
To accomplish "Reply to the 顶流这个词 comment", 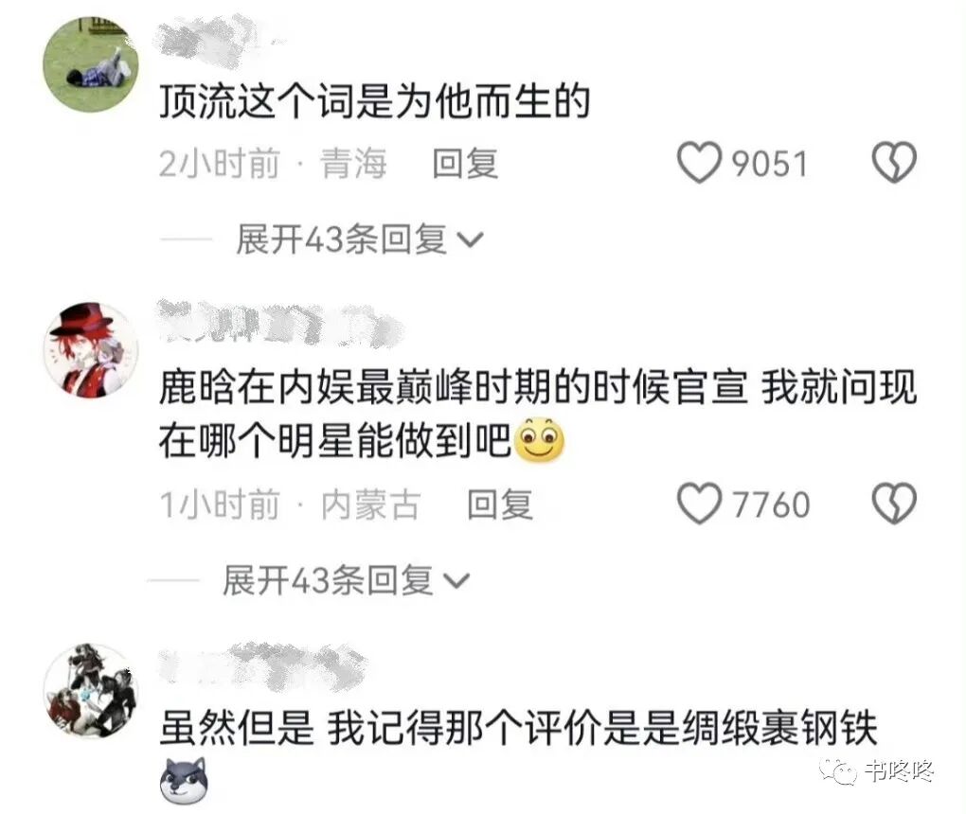I will [x=465, y=164].
